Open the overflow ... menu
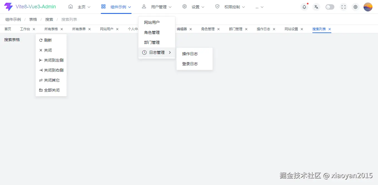Viewport: 378px width, 185px height. tap(260, 7)
